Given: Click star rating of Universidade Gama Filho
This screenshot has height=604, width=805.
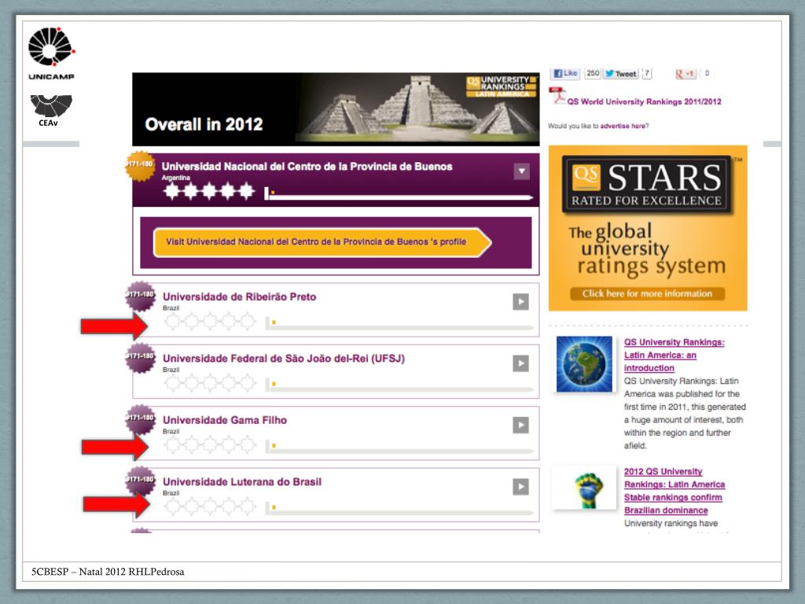Looking at the screenshot, I should point(210,445).
